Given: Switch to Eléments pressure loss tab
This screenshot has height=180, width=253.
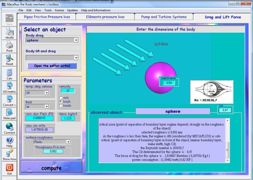Looking at the screenshot, I should click(x=105, y=17).
